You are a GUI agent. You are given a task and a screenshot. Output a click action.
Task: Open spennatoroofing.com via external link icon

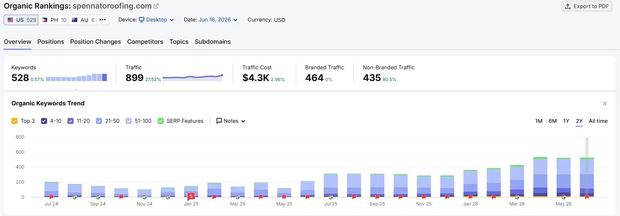coord(156,6)
